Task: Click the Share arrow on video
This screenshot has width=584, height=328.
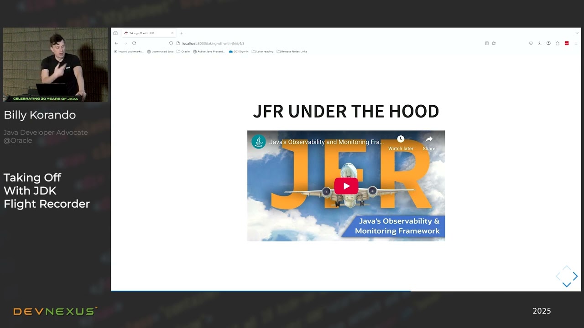Action: point(429,139)
